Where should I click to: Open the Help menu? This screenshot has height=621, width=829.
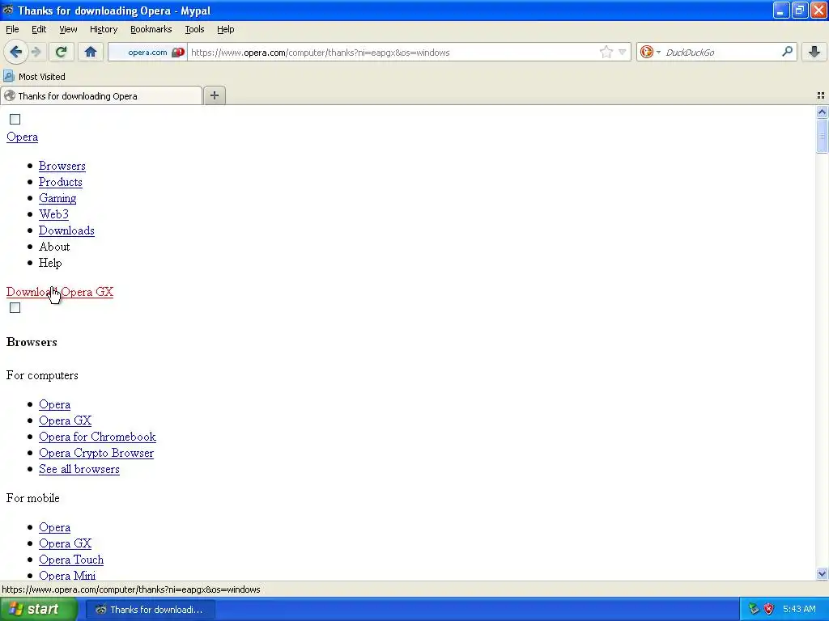point(225,29)
